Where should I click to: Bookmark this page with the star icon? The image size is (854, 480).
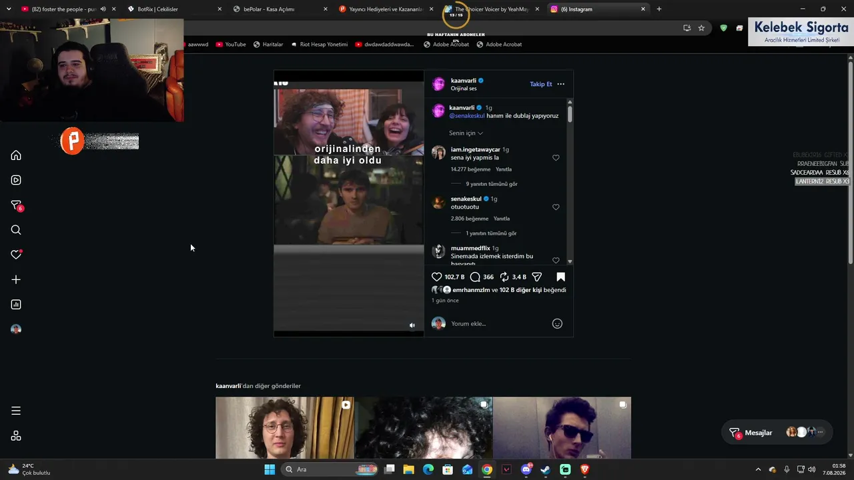pyautogui.click(x=701, y=28)
